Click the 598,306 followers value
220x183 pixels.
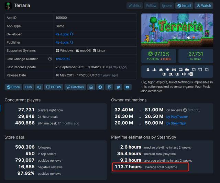pyautogui.click(x=25, y=147)
